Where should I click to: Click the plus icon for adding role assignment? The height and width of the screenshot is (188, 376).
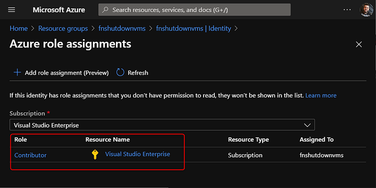click(x=17, y=73)
